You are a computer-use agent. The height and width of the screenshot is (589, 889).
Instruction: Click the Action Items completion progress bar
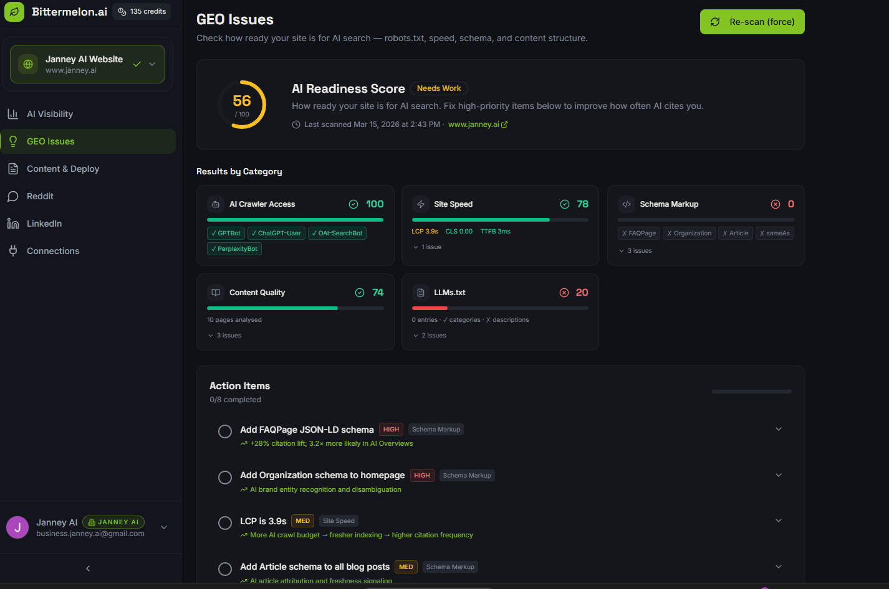click(751, 392)
